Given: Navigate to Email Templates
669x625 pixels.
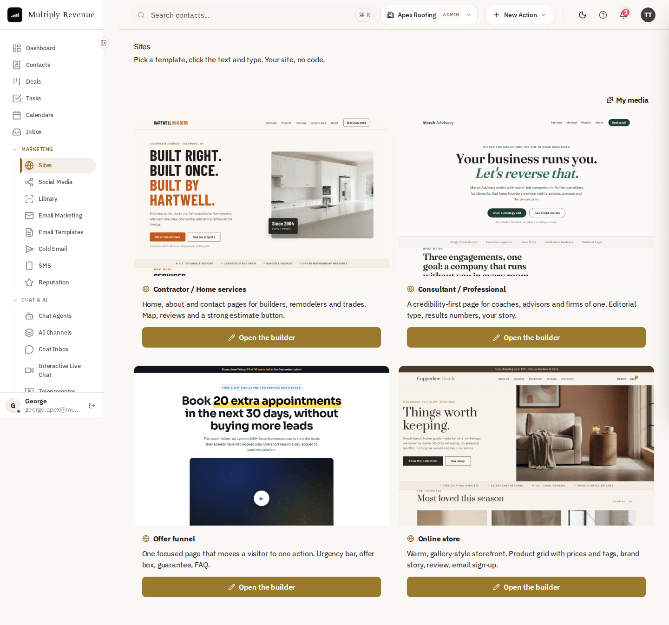Looking at the screenshot, I should pyautogui.click(x=59, y=232).
